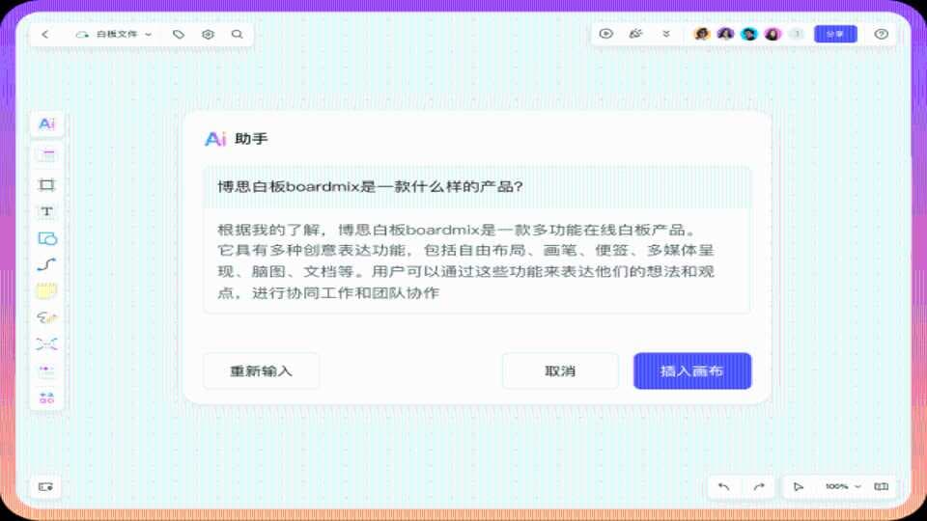The width and height of the screenshot is (927, 521).
Task: Go back with the left arrow
Action: (x=45, y=35)
